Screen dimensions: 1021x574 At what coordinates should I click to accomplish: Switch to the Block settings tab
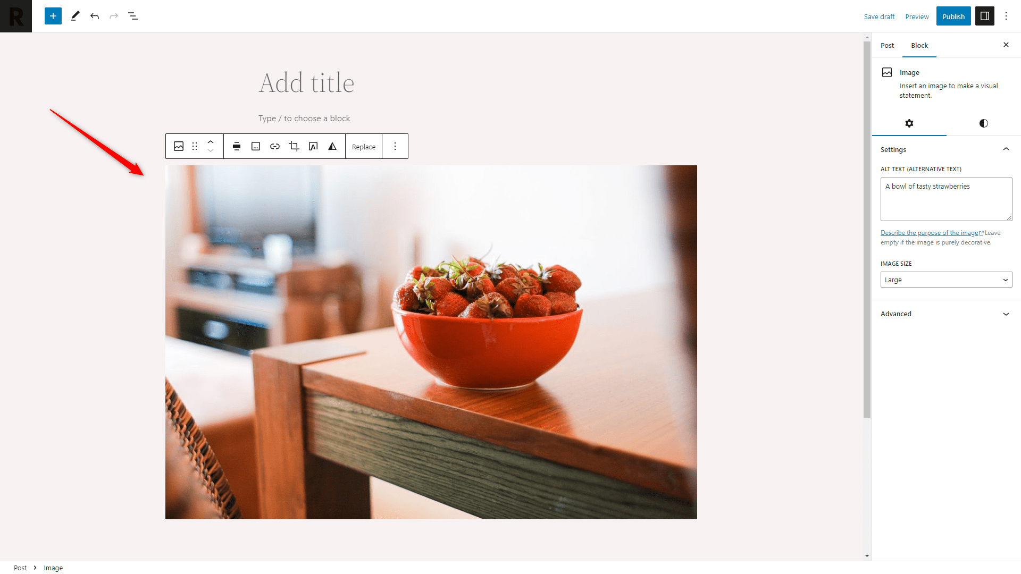918,45
